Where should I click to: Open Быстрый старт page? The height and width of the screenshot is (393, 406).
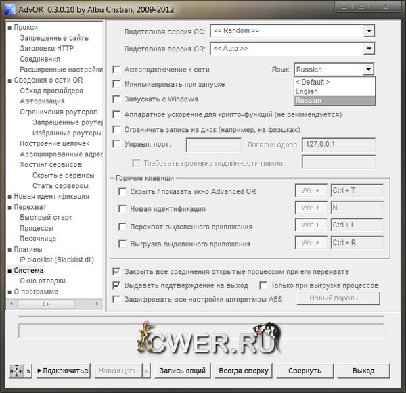pos(46,218)
